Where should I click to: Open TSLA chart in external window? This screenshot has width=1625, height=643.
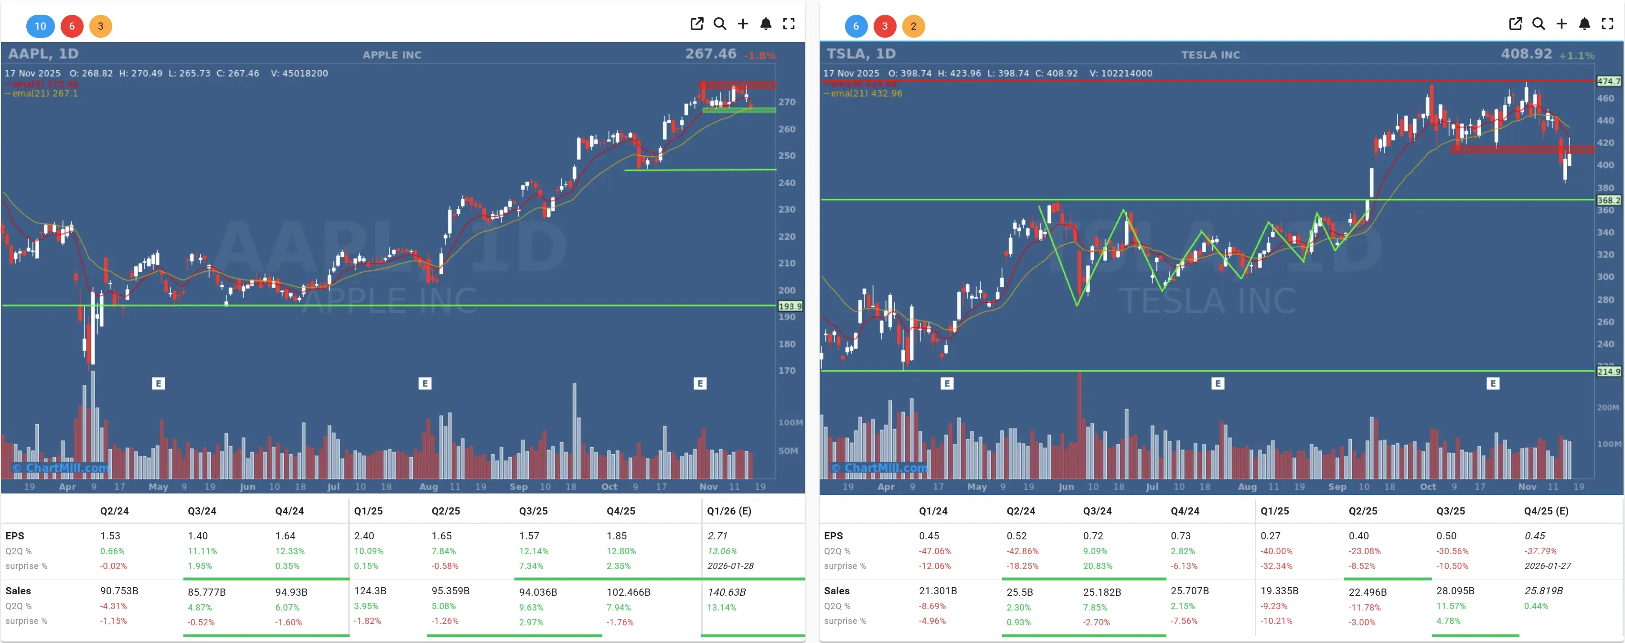[1515, 24]
